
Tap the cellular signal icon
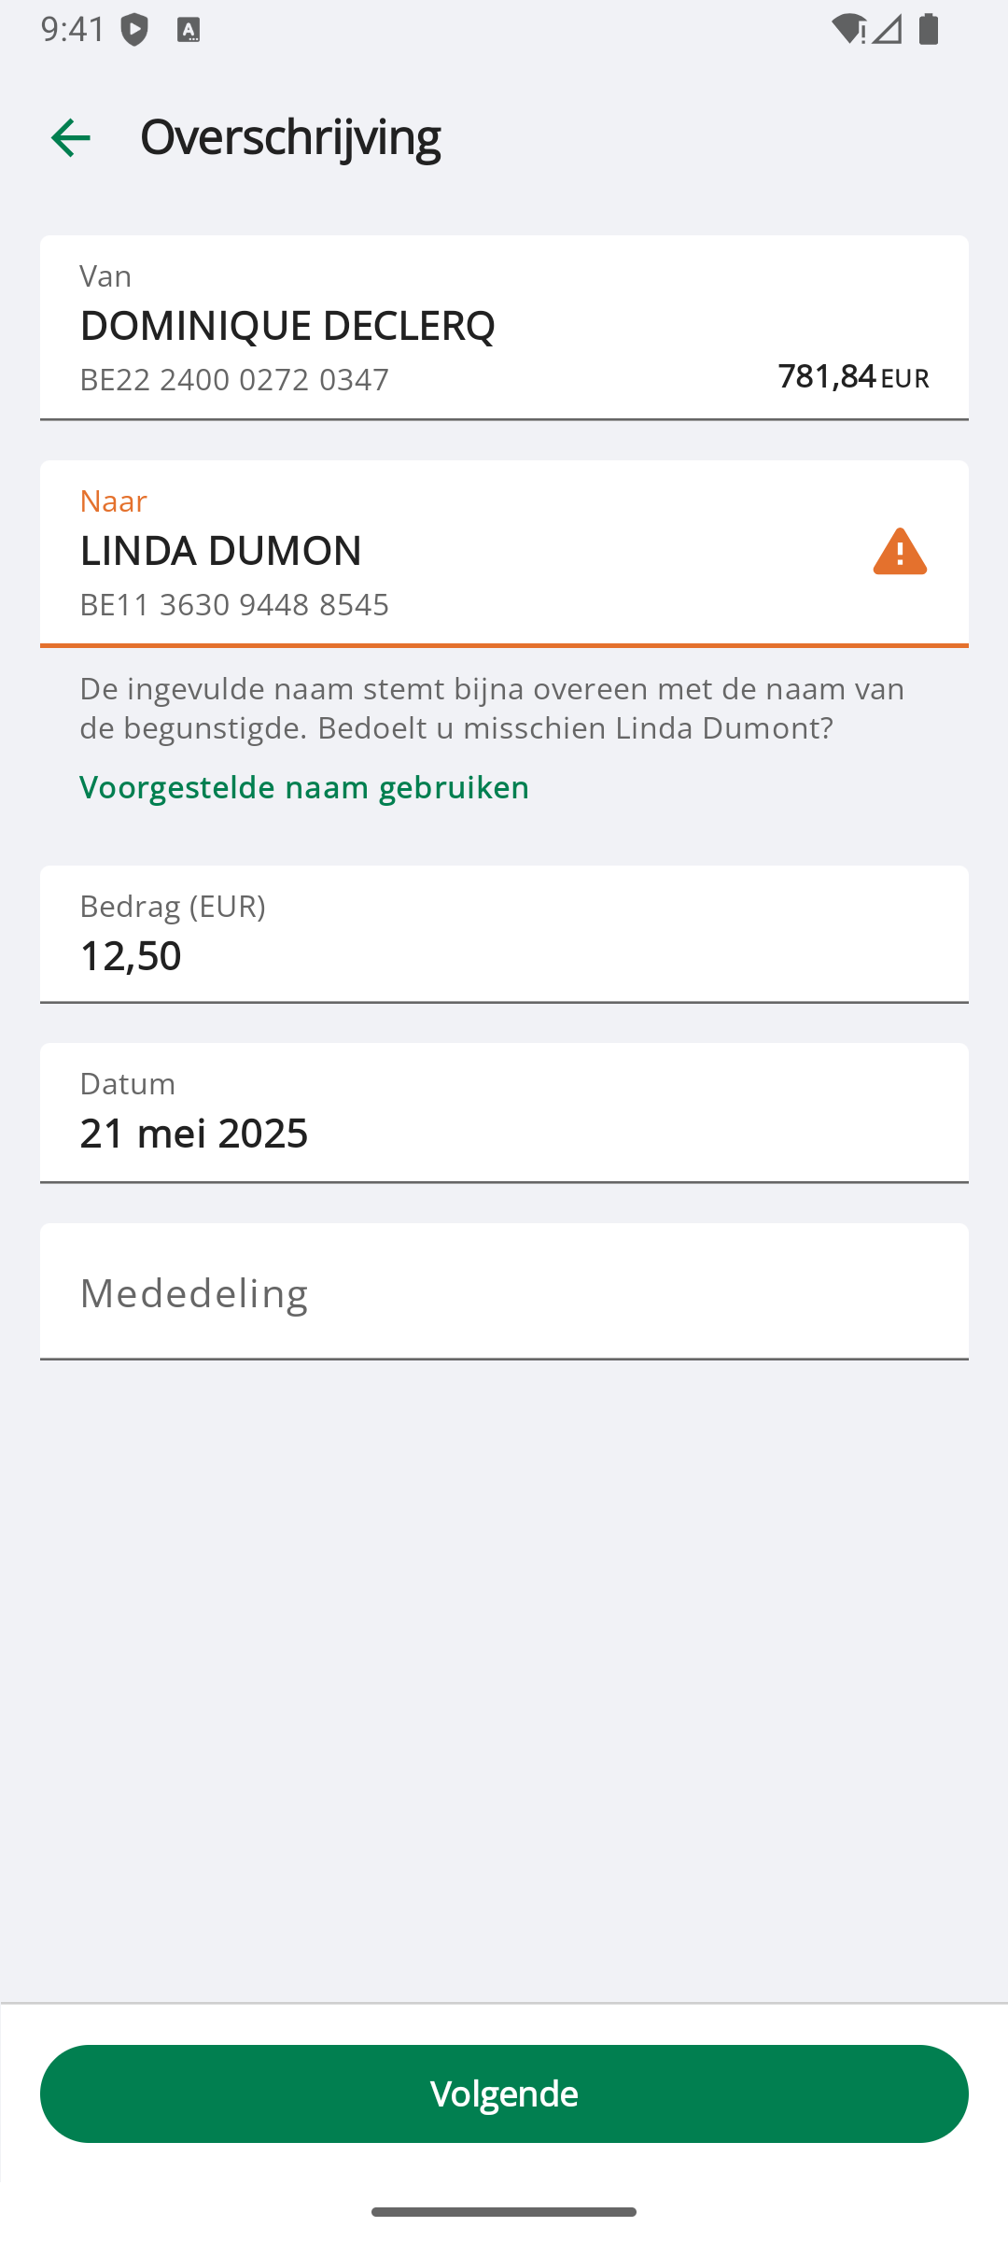pyautogui.click(x=888, y=29)
